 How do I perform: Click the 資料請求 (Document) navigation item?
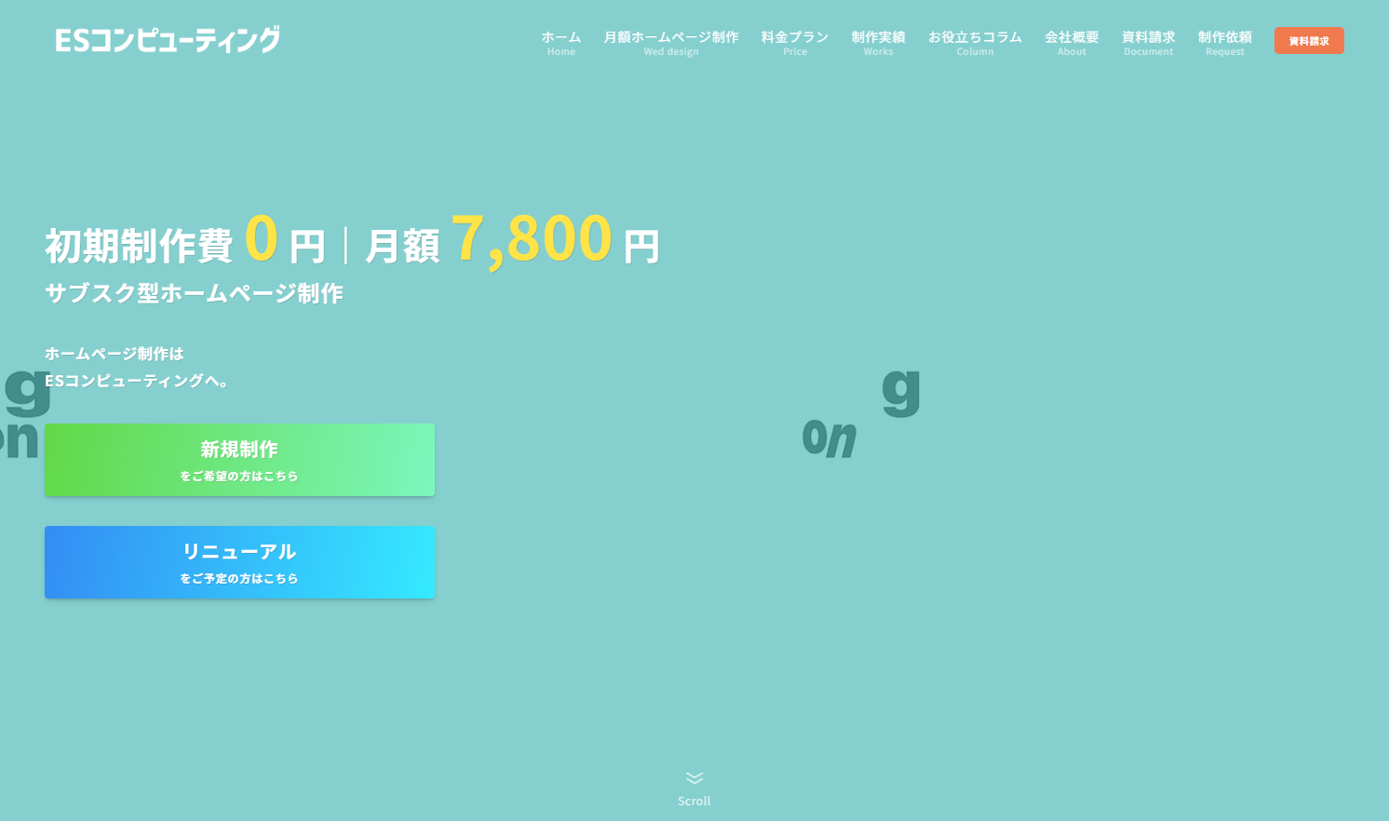pos(1148,38)
